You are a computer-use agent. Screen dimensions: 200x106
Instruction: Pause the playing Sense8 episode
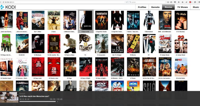(23, 99)
